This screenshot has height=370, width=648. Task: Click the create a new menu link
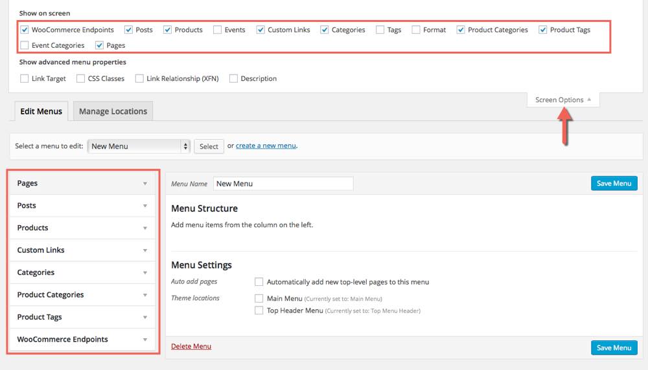(266, 146)
